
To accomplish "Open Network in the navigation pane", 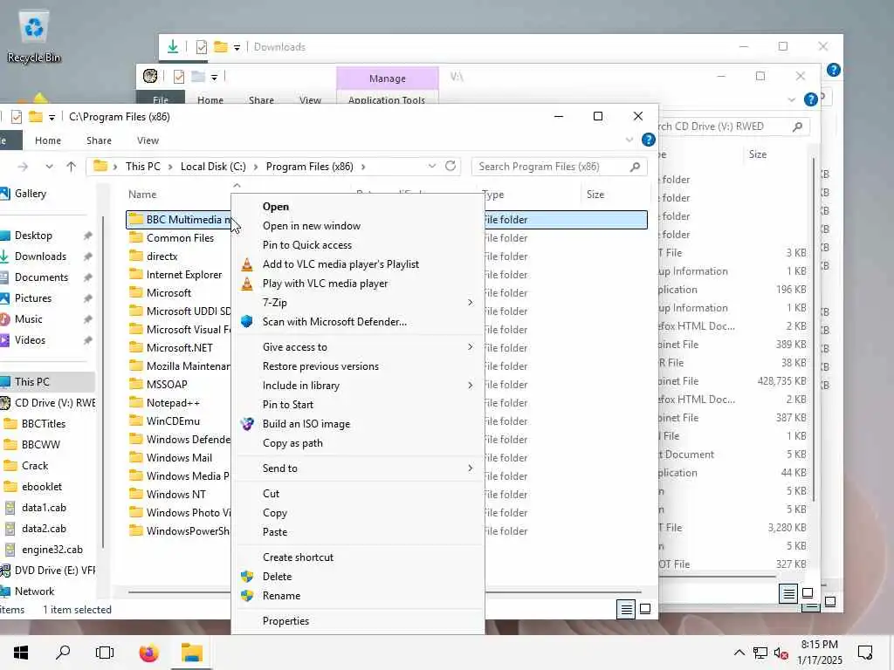I will tap(34, 592).
